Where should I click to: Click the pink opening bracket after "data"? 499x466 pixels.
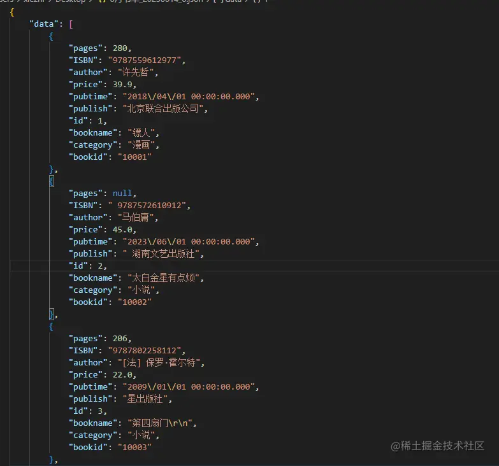coord(71,24)
